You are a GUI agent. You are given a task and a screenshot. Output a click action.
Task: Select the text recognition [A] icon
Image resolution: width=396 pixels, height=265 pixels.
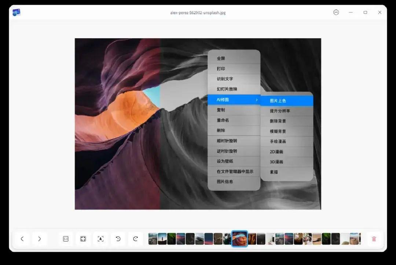click(x=100, y=239)
